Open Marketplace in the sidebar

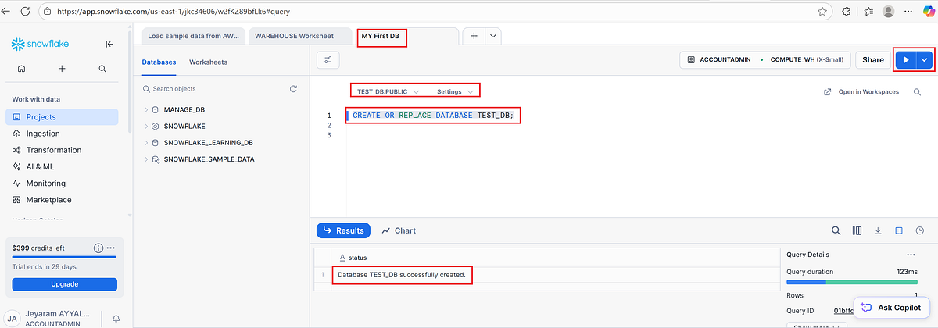pos(62,200)
